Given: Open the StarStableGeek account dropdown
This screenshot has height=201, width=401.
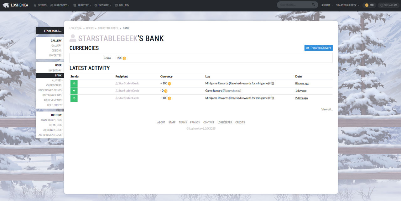Looking at the screenshot, I should click(347, 5).
